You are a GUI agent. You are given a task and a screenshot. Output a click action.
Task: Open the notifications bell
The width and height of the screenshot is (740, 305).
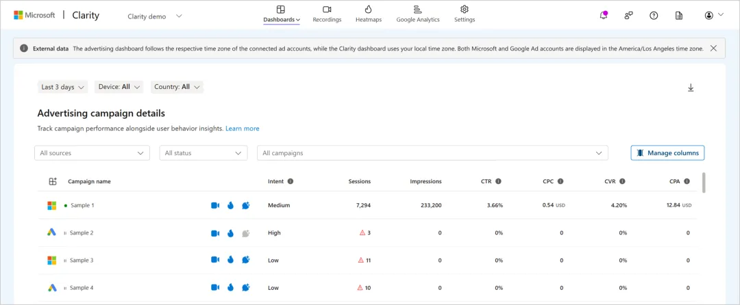(x=603, y=15)
